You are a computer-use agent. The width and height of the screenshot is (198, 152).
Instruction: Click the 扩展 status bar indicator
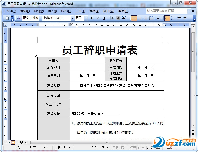(x=133, y=147)
